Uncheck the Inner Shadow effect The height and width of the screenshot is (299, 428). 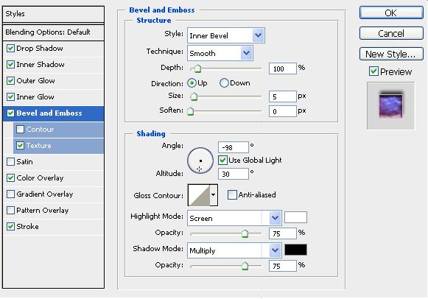tap(10, 64)
